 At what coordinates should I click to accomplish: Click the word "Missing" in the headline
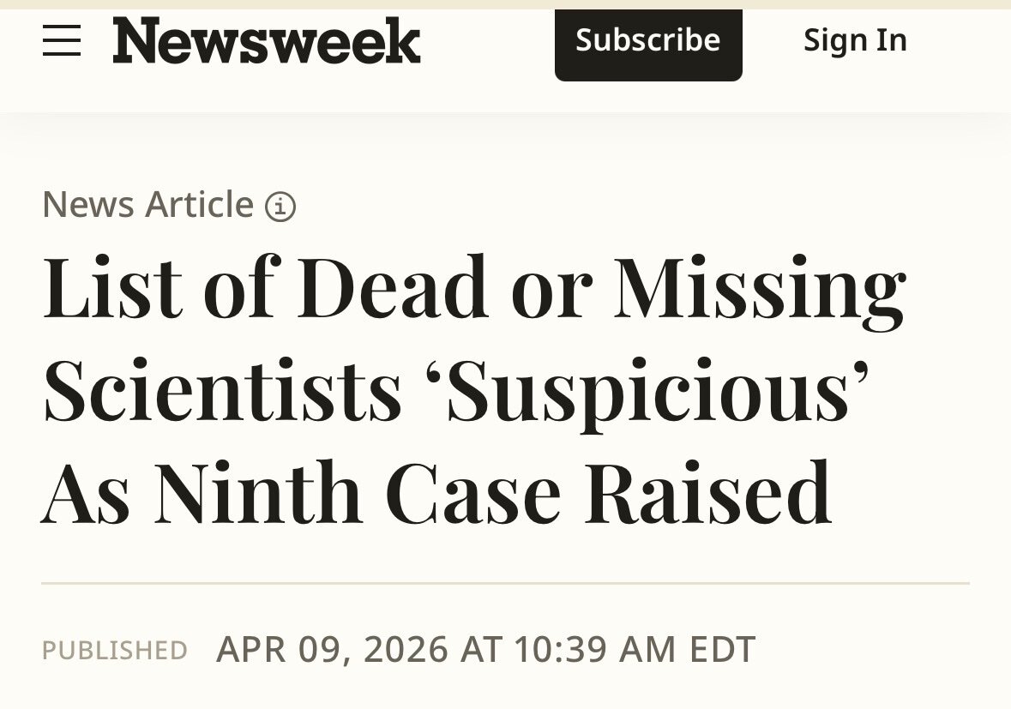[x=761, y=288]
